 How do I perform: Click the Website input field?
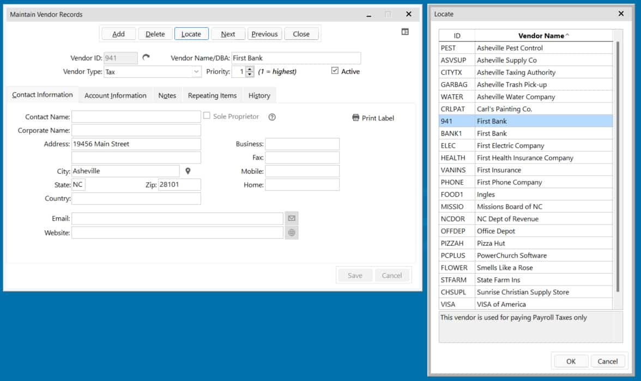pos(178,233)
